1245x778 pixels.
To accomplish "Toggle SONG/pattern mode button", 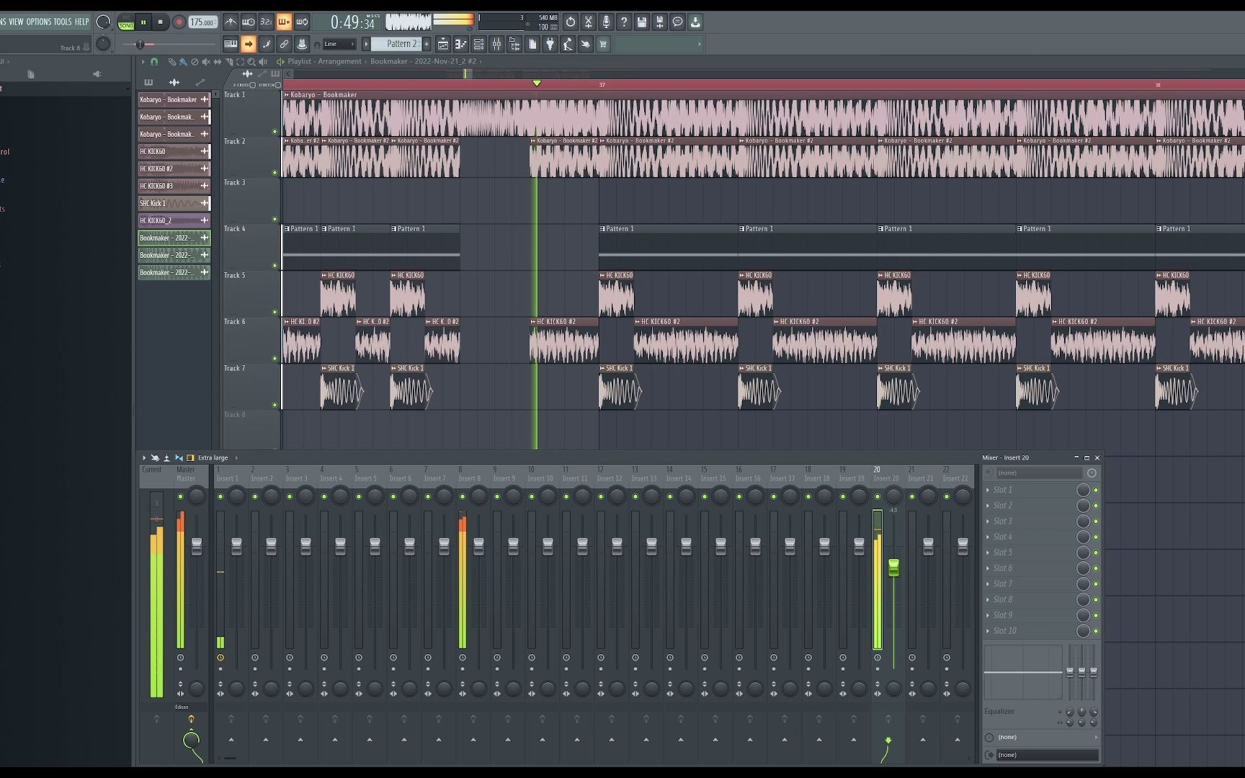I will point(126,22).
